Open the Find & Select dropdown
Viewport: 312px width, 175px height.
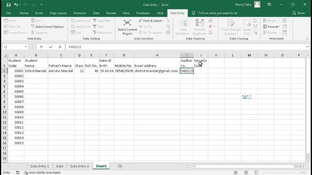click(x=151, y=20)
